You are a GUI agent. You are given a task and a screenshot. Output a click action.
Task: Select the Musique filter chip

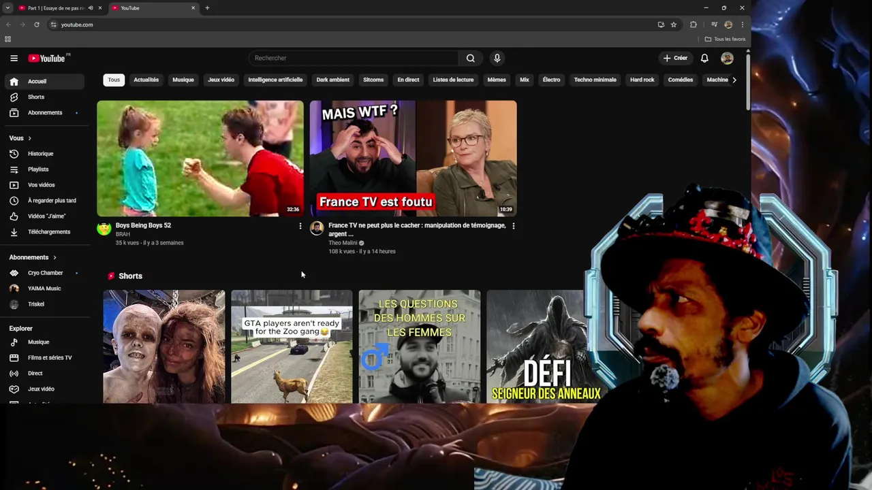click(x=183, y=80)
